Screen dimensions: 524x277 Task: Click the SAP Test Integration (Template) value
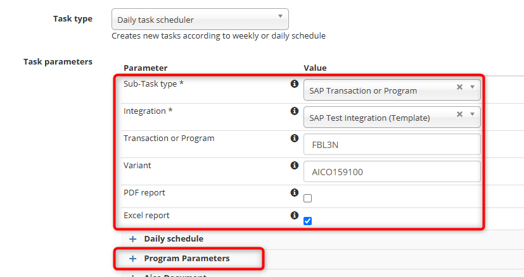(369, 118)
